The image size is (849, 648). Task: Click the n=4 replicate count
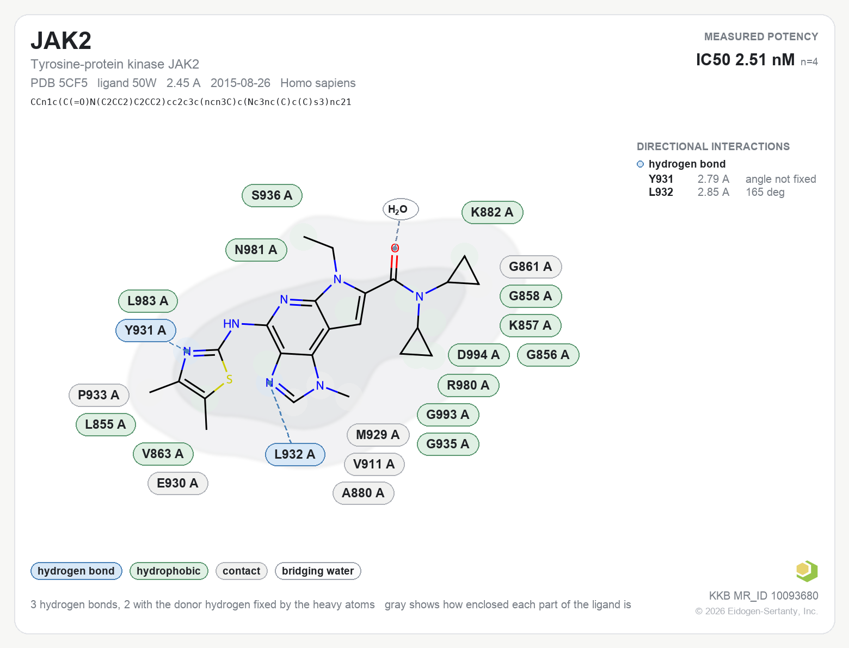point(809,61)
